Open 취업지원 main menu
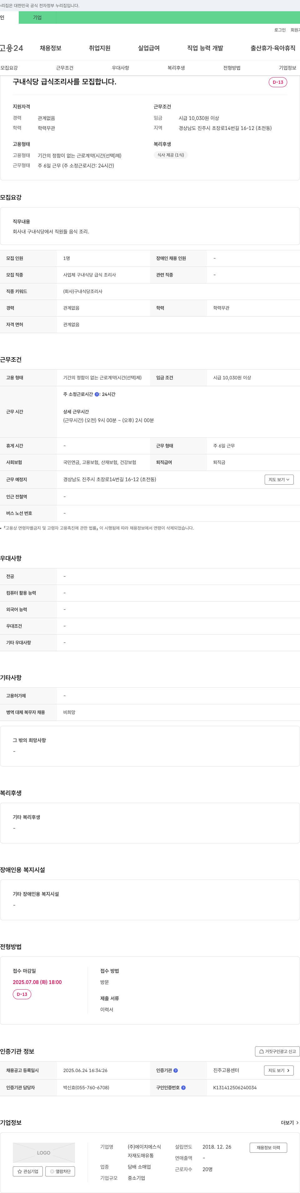 100,48
